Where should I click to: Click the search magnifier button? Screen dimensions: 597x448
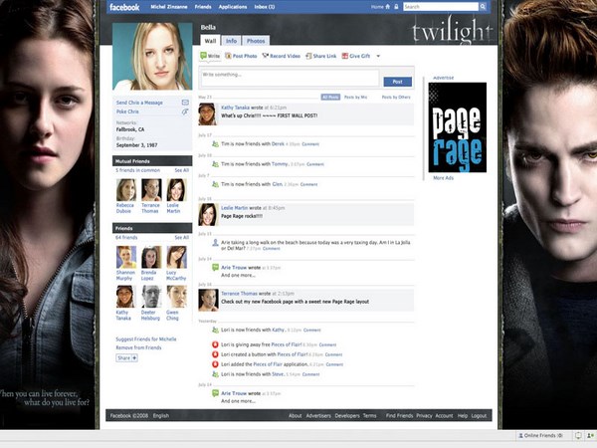485,6
